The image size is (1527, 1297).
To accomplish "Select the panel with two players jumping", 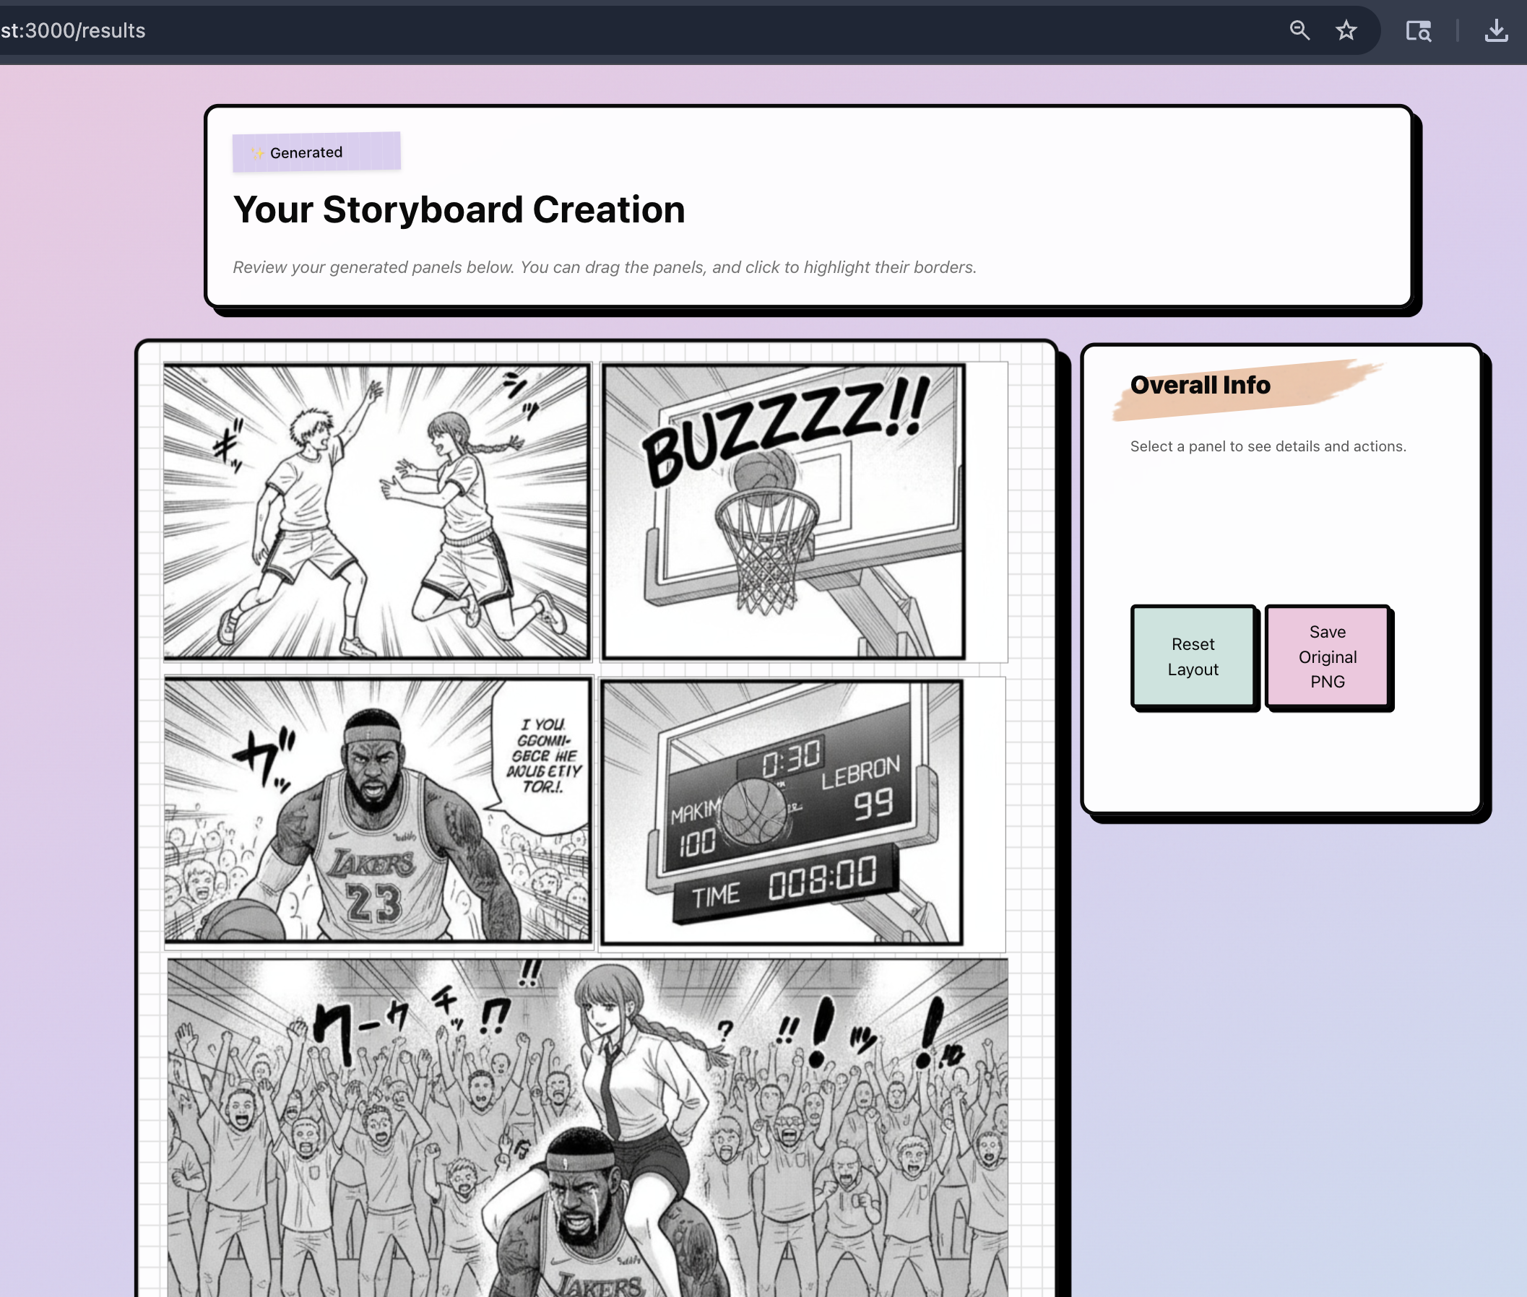I will click(376, 512).
